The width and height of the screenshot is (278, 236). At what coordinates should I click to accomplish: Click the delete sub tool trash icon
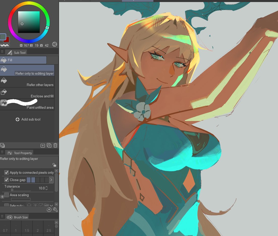(x=55, y=145)
